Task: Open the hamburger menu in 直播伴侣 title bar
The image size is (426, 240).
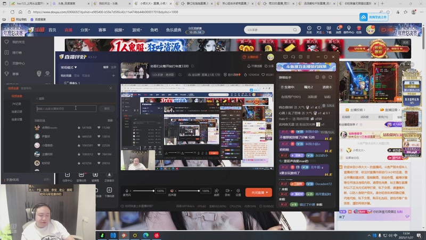Action: [x=308, y=57]
